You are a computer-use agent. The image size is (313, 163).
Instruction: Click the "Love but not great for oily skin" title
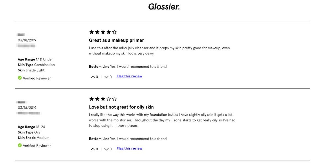[121, 107]
